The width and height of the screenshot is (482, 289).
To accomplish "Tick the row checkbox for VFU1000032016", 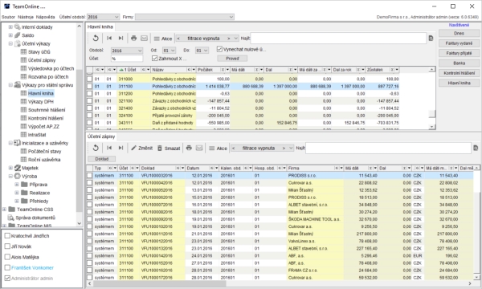I will click(89, 175).
